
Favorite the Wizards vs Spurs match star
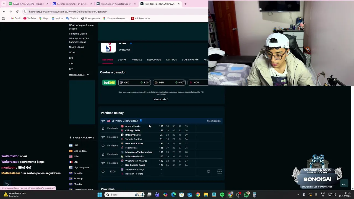(103, 163)
